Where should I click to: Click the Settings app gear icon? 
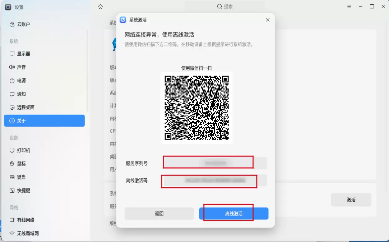coord(8,7)
